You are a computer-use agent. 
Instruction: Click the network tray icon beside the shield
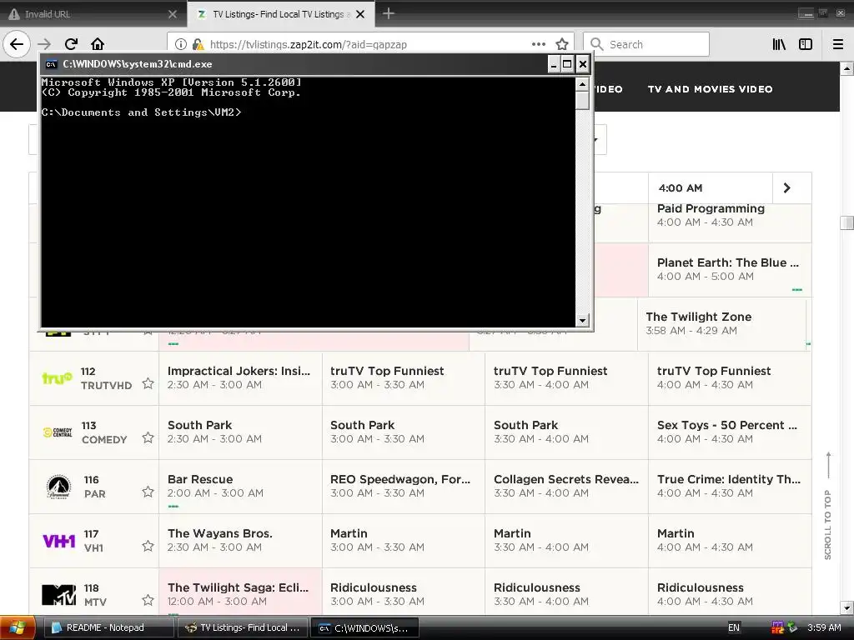point(792,627)
